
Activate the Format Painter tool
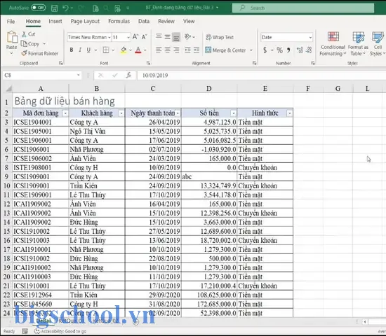40,53
